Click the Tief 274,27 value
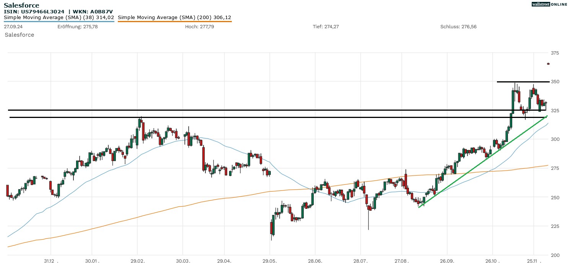Image resolution: width=570 pixels, height=263 pixels. [326, 27]
